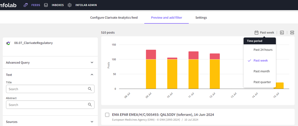Click the search magnifier in Abstract field
Image resolution: width=298 pixels, height=126 pixels.
click(x=90, y=105)
